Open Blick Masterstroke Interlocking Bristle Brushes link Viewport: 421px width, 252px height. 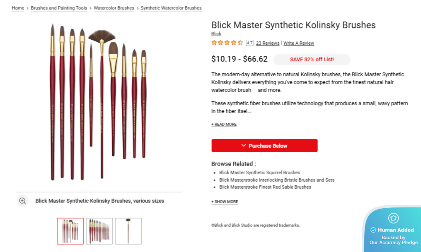[277, 180]
